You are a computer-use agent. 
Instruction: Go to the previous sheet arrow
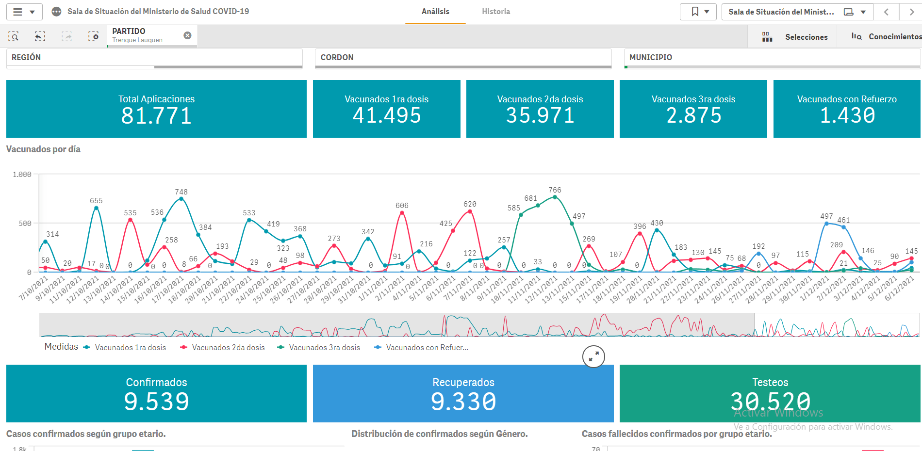tap(886, 12)
